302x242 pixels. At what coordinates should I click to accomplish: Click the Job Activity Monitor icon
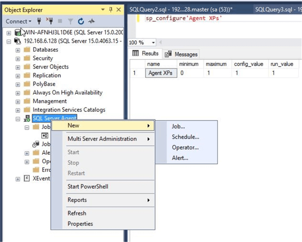click(x=36, y=144)
